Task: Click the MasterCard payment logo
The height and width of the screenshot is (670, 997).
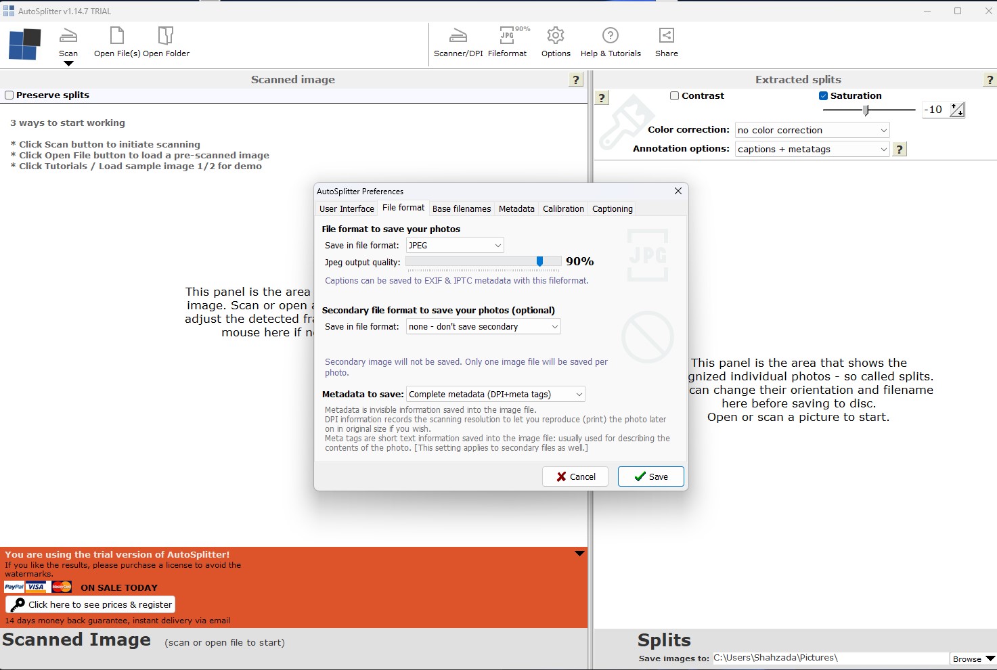Action: (x=61, y=587)
